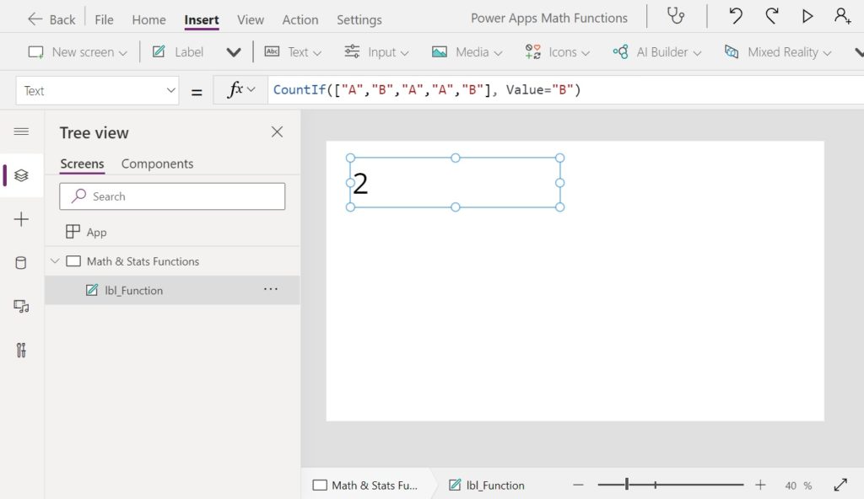Screen dimensions: 864x499
Task: Click the Insert plus icon in sidebar
Action: [21, 219]
